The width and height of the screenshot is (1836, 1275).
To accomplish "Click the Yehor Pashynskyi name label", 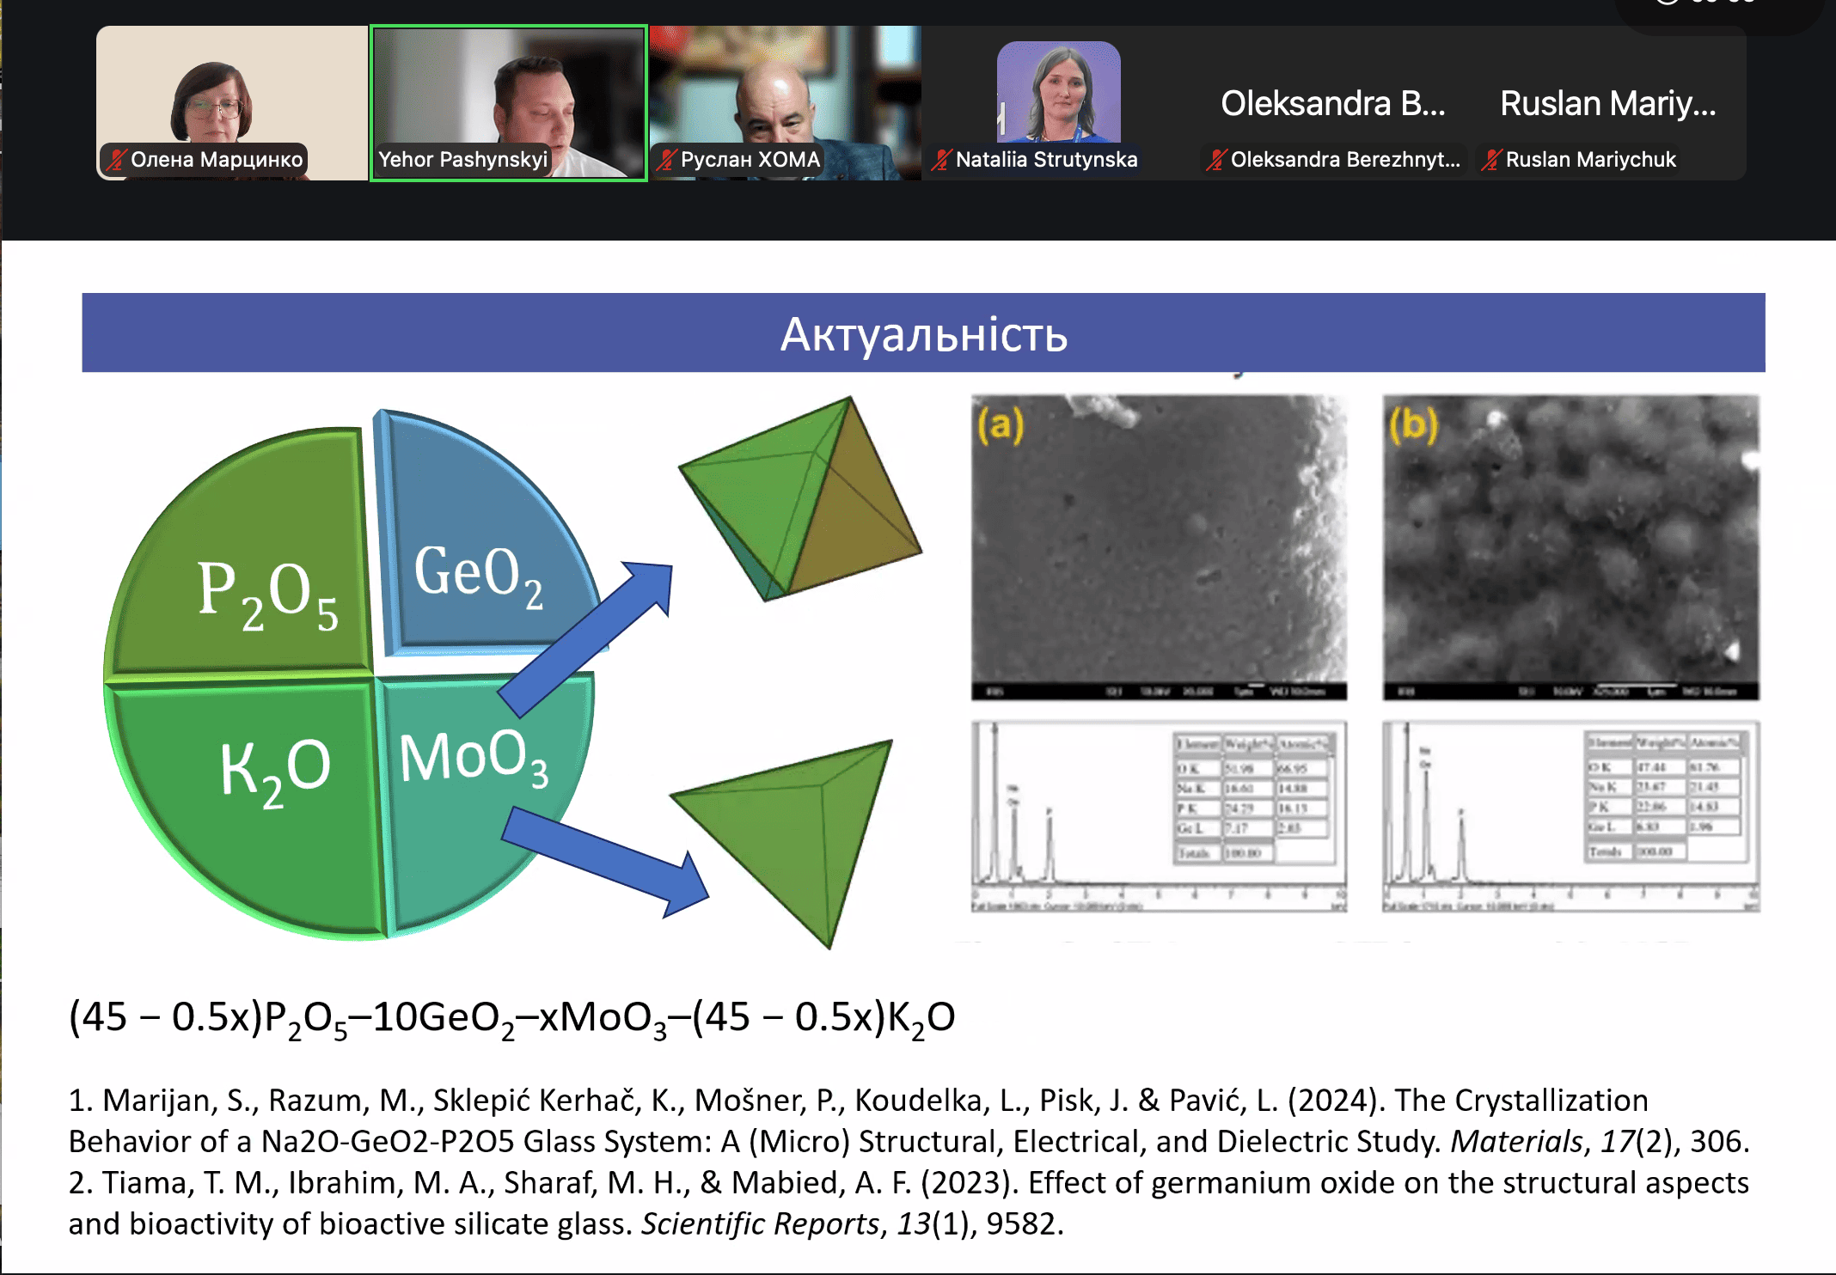I will click(x=462, y=160).
